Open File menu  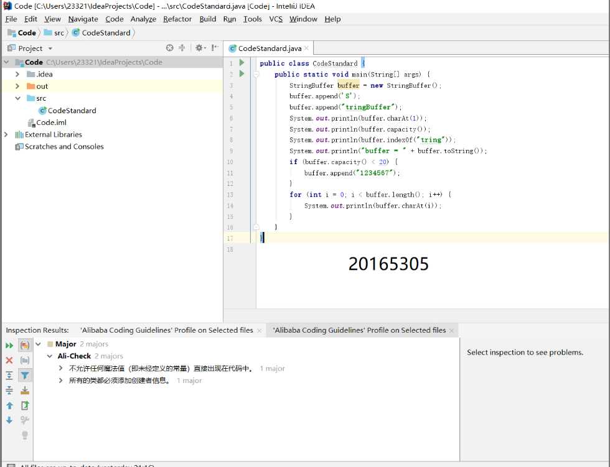coord(11,19)
